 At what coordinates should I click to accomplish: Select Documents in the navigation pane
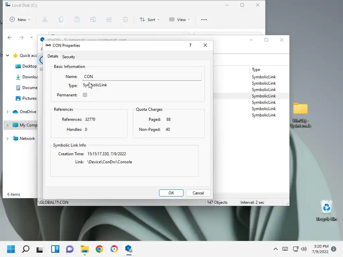point(26,88)
